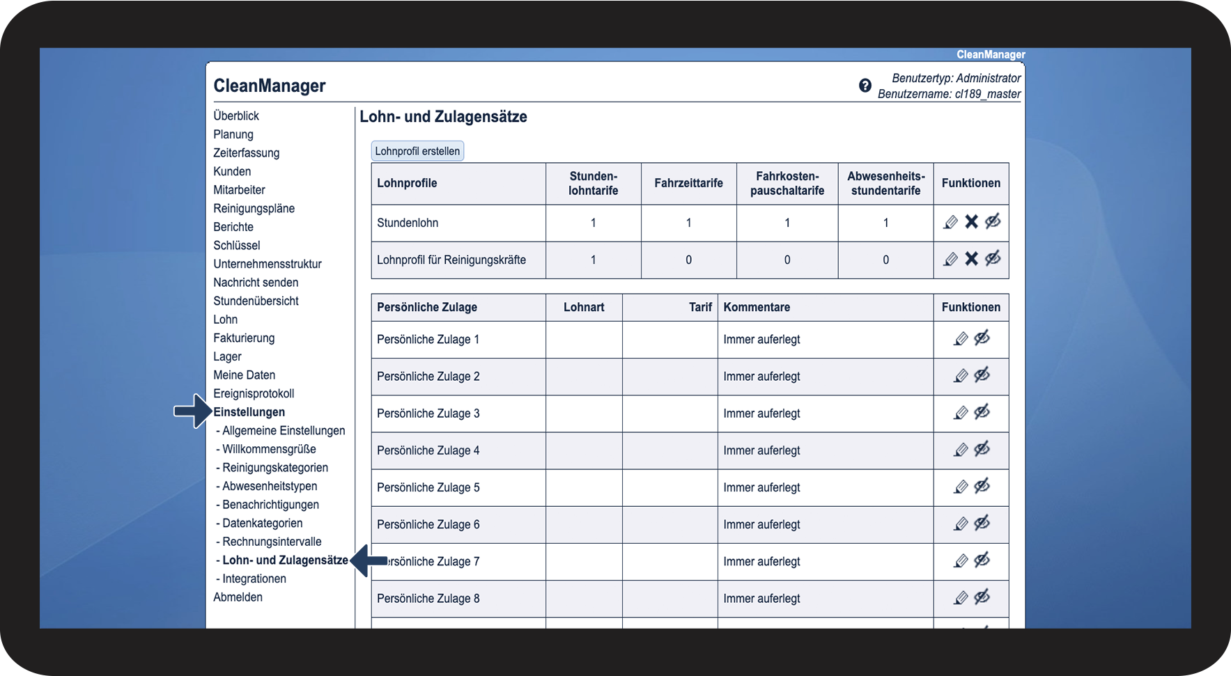The height and width of the screenshot is (676, 1231).
Task: Delete Lohnprofil für Reinigungskräfte
Action: (971, 259)
